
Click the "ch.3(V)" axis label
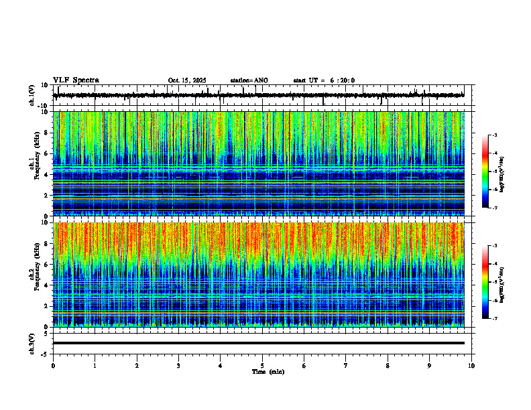(32, 344)
